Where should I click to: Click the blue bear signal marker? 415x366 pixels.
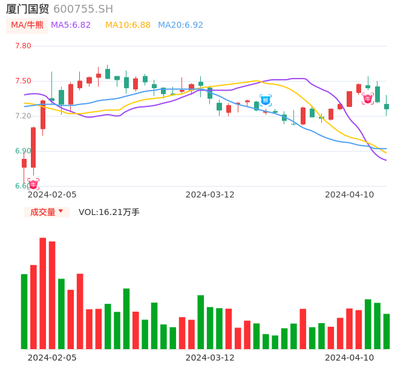point(266,100)
